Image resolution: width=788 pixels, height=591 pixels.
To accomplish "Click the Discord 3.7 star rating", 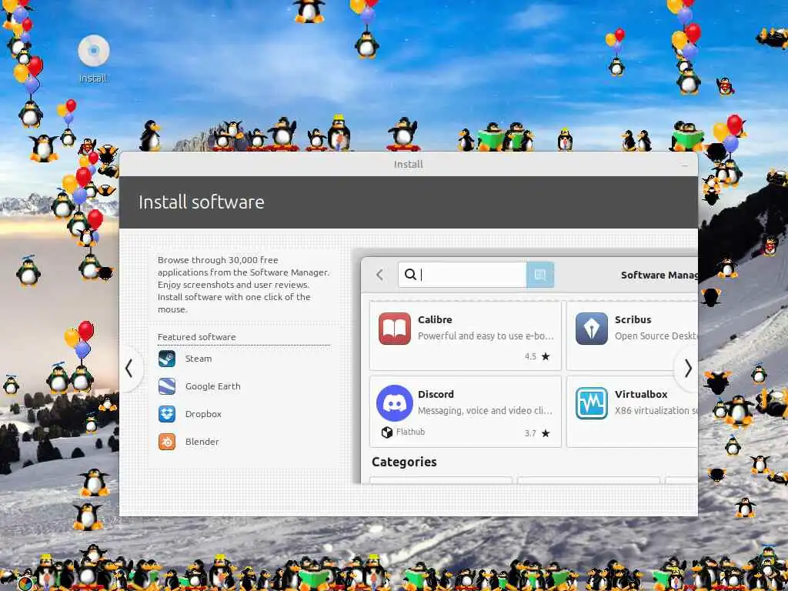I will [x=537, y=433].
